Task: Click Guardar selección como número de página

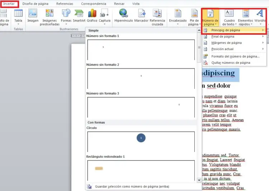Action: (x=132, y=187)
